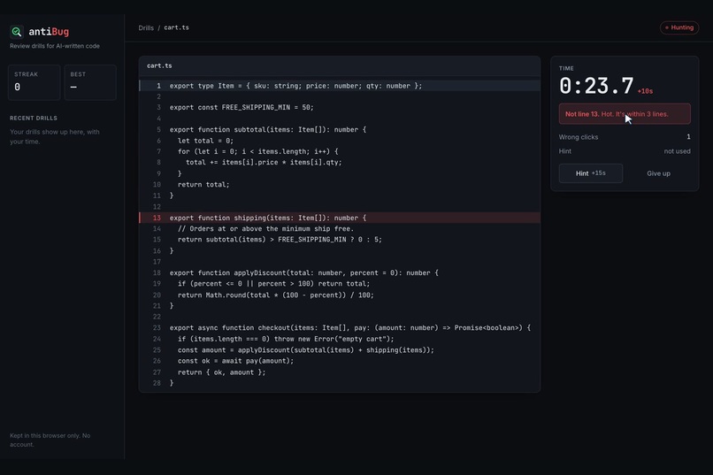713x475 pixels.
Task: Click the Best time card
Action: tap(90, 82)
